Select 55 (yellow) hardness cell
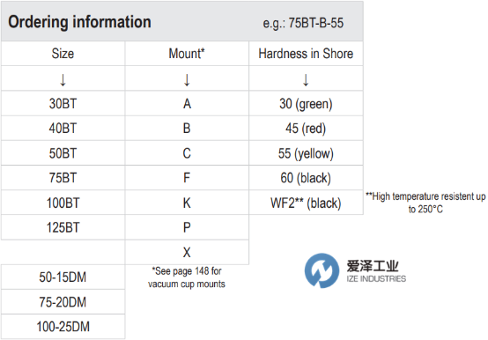This screenshot has width=488, height=340. [306, 153]
